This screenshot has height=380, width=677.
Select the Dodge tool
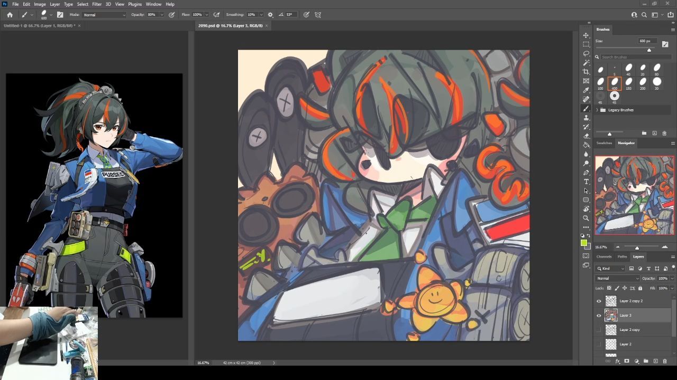[586, 163]
